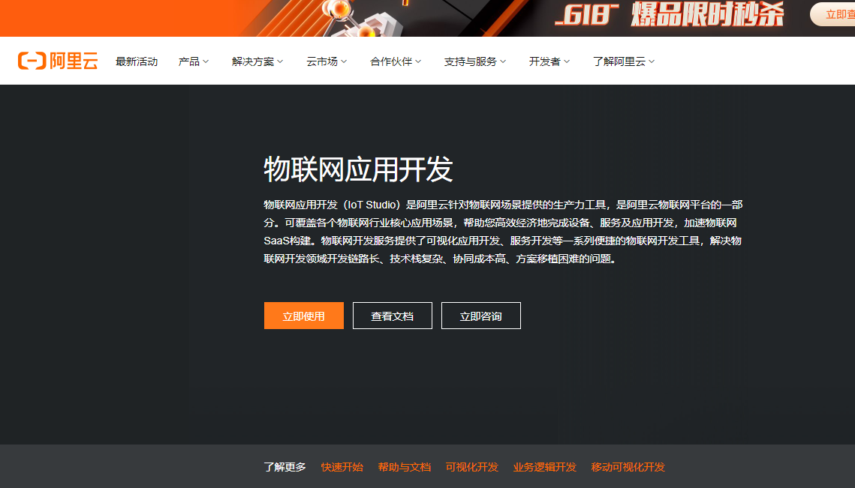The image size is (855, 488).
Task: Click the orange 立即使用 button
Action: [x=304, y=316]
